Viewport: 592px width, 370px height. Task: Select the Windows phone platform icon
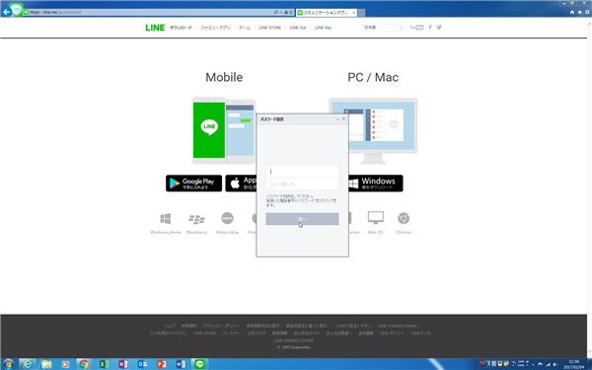click(166, 218)
